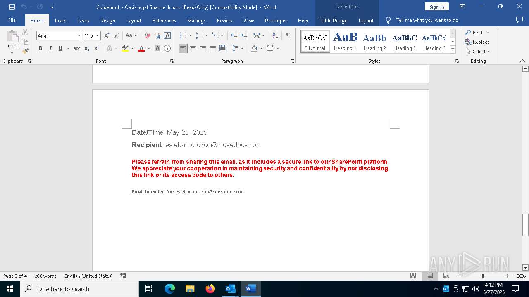The width and height of the screenshot is (529, 297).
Task: Click the Find button
Action: pos(474,32)
